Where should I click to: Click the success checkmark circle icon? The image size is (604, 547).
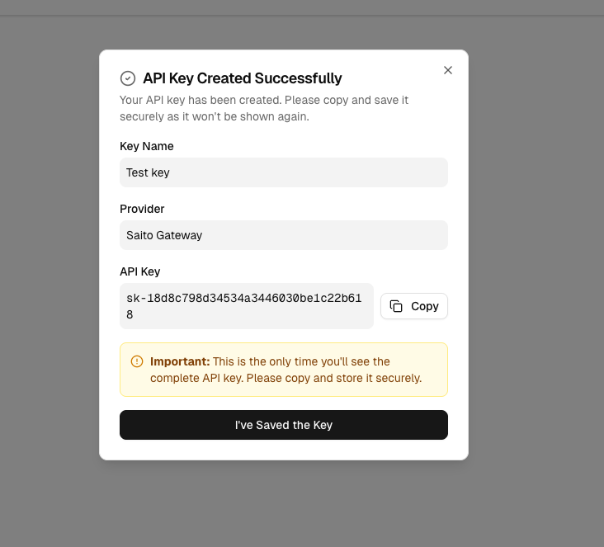coord(128,78)
